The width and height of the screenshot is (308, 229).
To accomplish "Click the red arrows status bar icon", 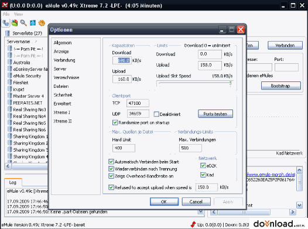I will 193,224.
